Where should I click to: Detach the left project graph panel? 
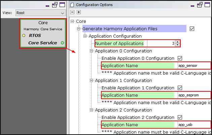(55, 5)
